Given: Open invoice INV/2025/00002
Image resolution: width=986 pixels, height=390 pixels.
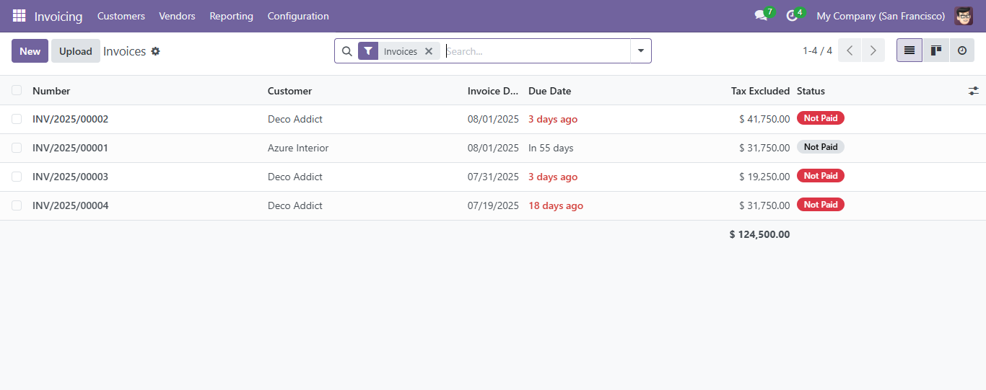Looking at the screenshot, I should point(70,119).
